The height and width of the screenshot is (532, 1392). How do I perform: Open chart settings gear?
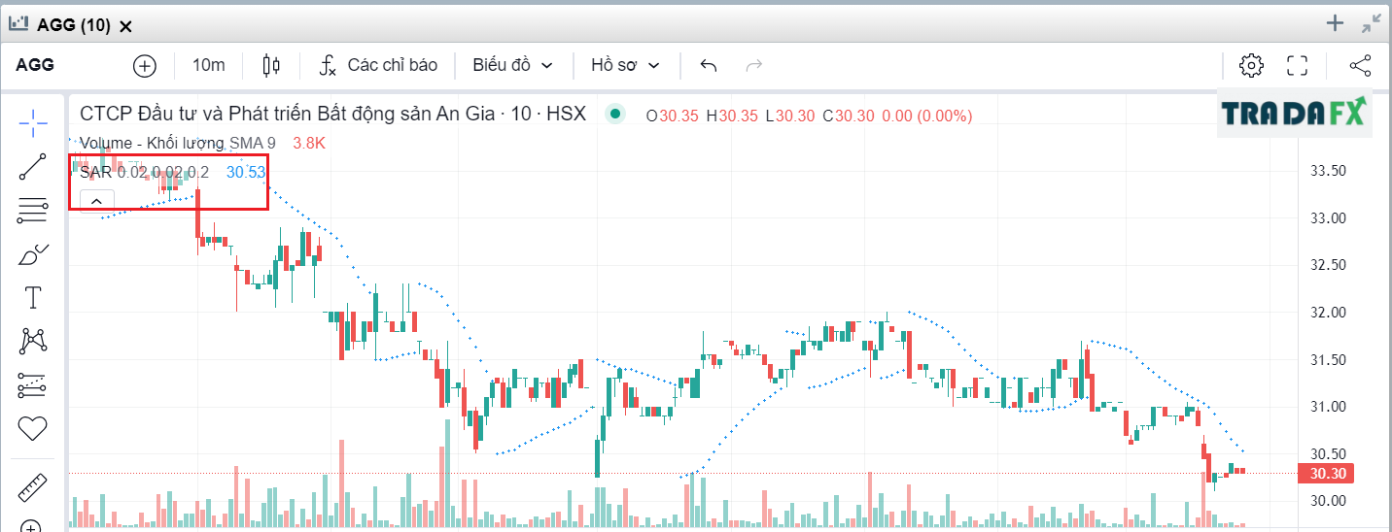point(1251,65)
